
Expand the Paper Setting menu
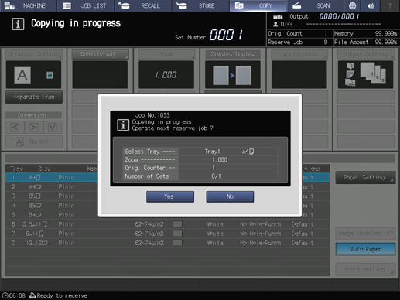(365, 178)
